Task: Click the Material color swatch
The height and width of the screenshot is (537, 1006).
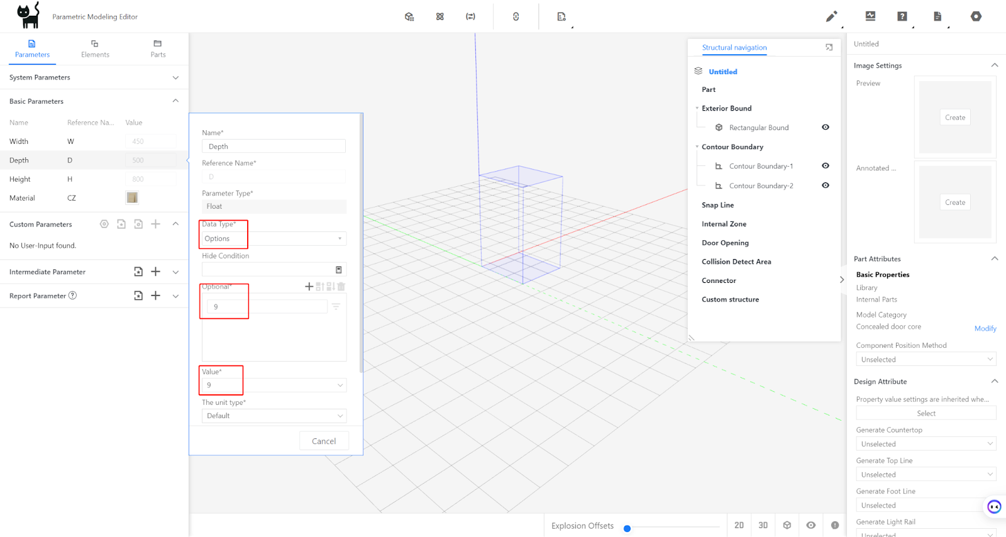Action: pos(132,198)
